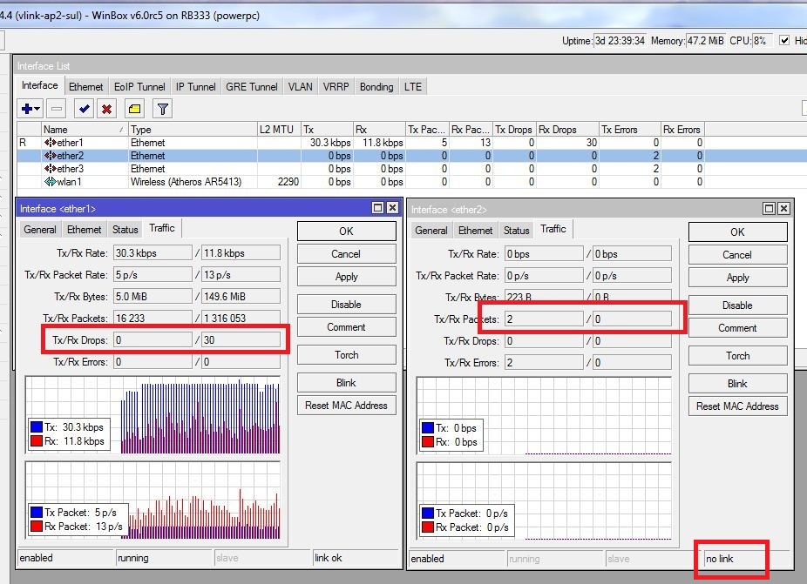
Task: Sort by the Name column header
Action: point(85,130)
